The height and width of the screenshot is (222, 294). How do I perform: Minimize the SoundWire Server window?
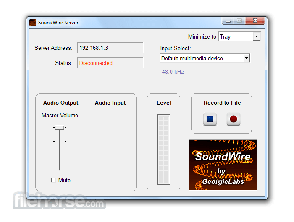point(228,21)
